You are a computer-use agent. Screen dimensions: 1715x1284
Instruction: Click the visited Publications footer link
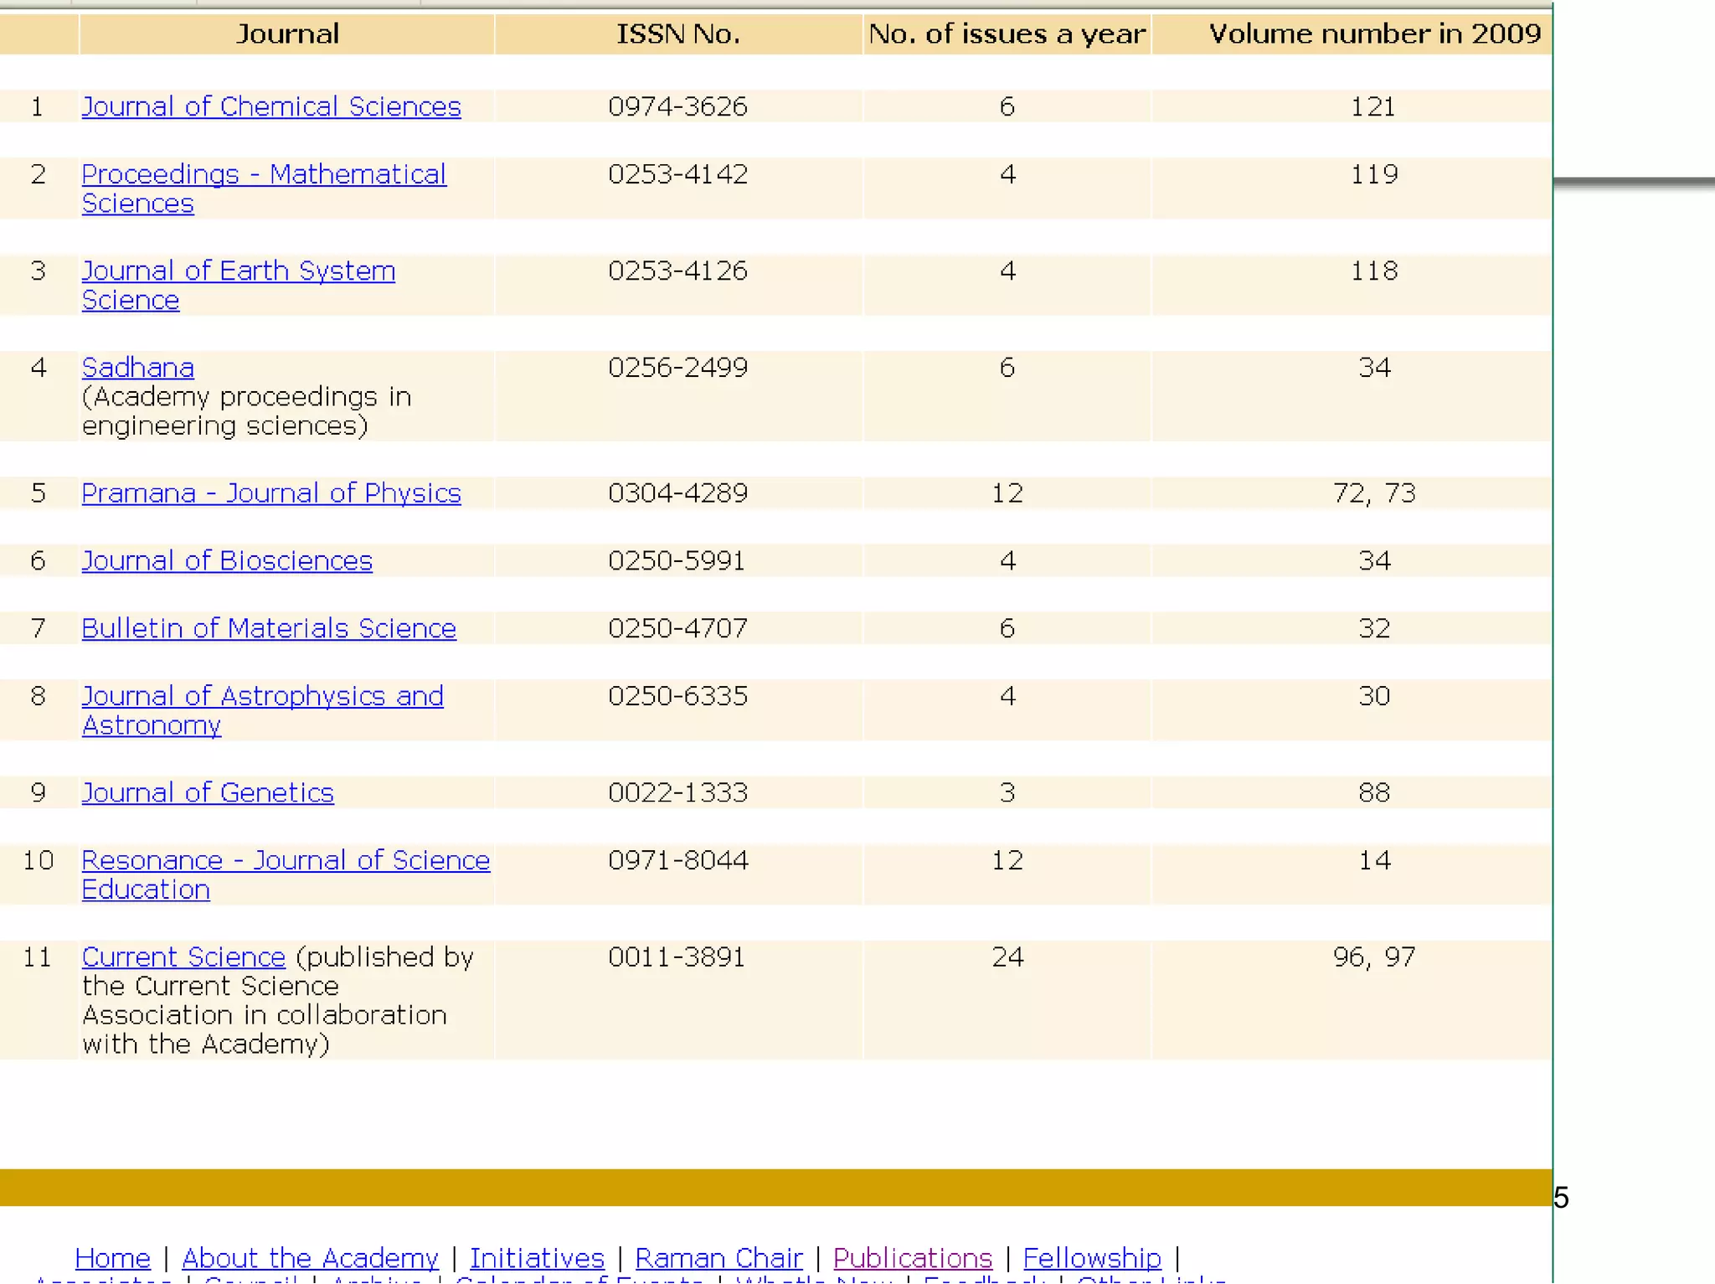tap(912, 1258)
